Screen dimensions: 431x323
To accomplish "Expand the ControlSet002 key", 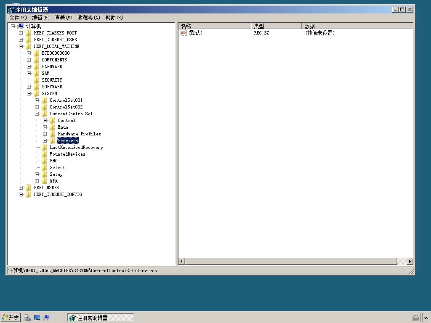I will pyautogui.click(x=37, y=107).
